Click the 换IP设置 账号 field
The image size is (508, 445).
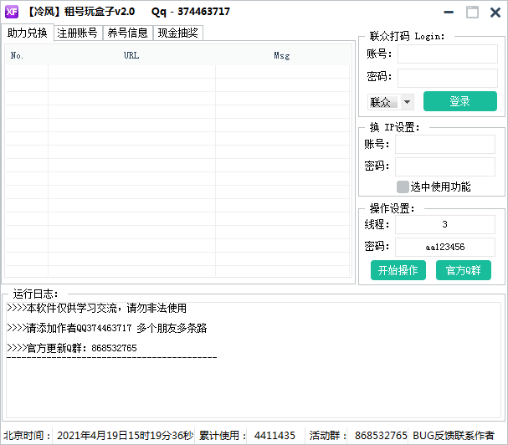[x=445, y=144]
